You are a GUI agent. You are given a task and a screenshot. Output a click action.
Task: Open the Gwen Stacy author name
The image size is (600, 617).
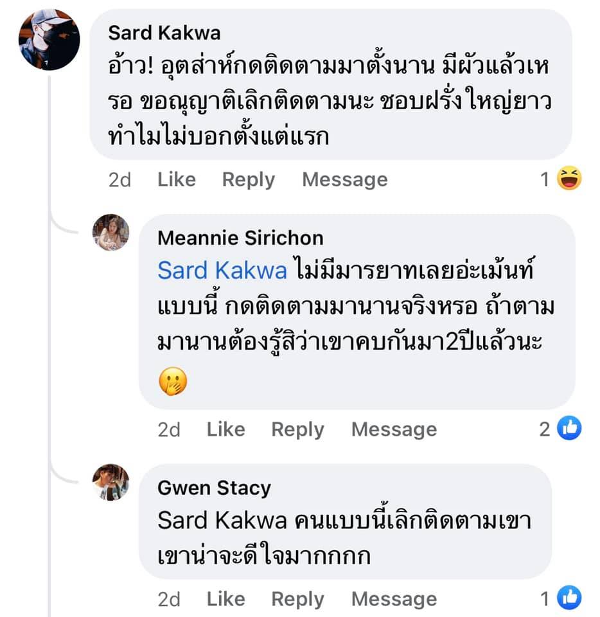[215, 488]
